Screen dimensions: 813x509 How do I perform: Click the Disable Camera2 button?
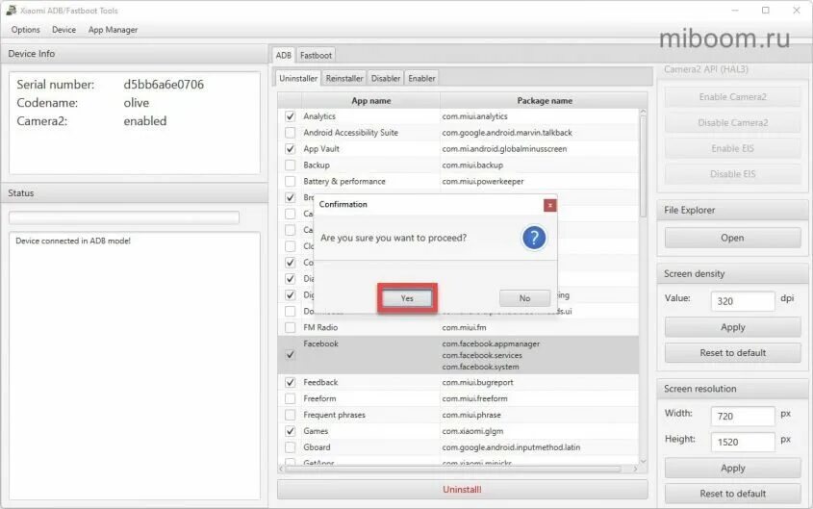tap(732, 123)
